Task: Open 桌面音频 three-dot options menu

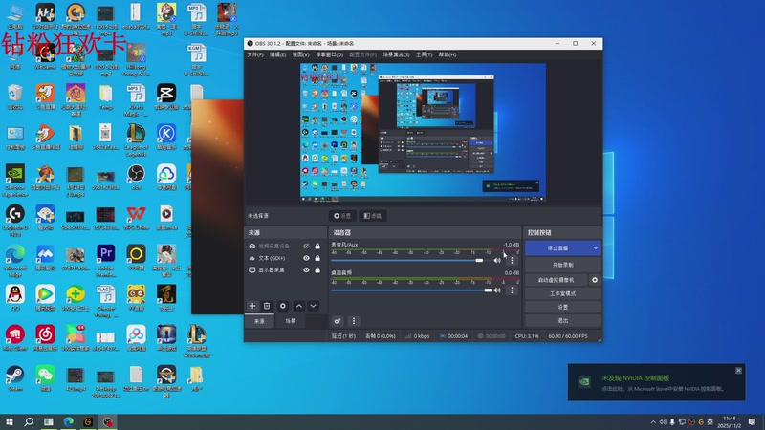Action: pyautogui.click(x=512, y=290)
